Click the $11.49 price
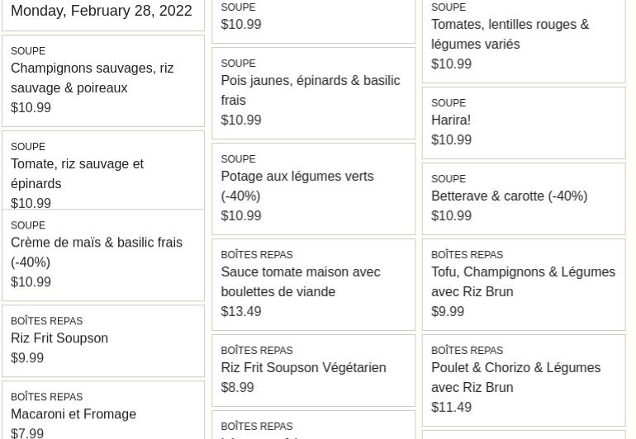 click(451, 408)
